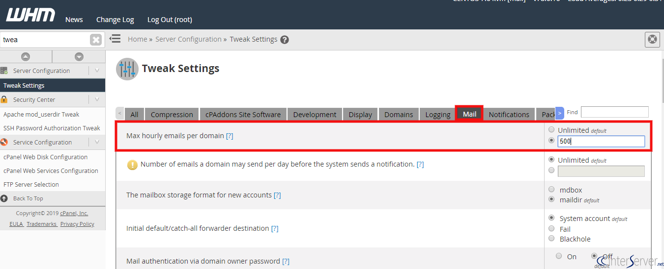This screenshot has height=269, width=664.
Task: Log out of the root account
Action: point(170,20)
